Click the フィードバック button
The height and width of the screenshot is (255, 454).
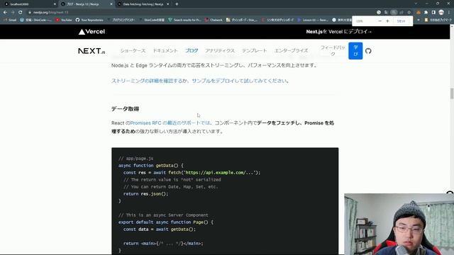pos(333,50)
